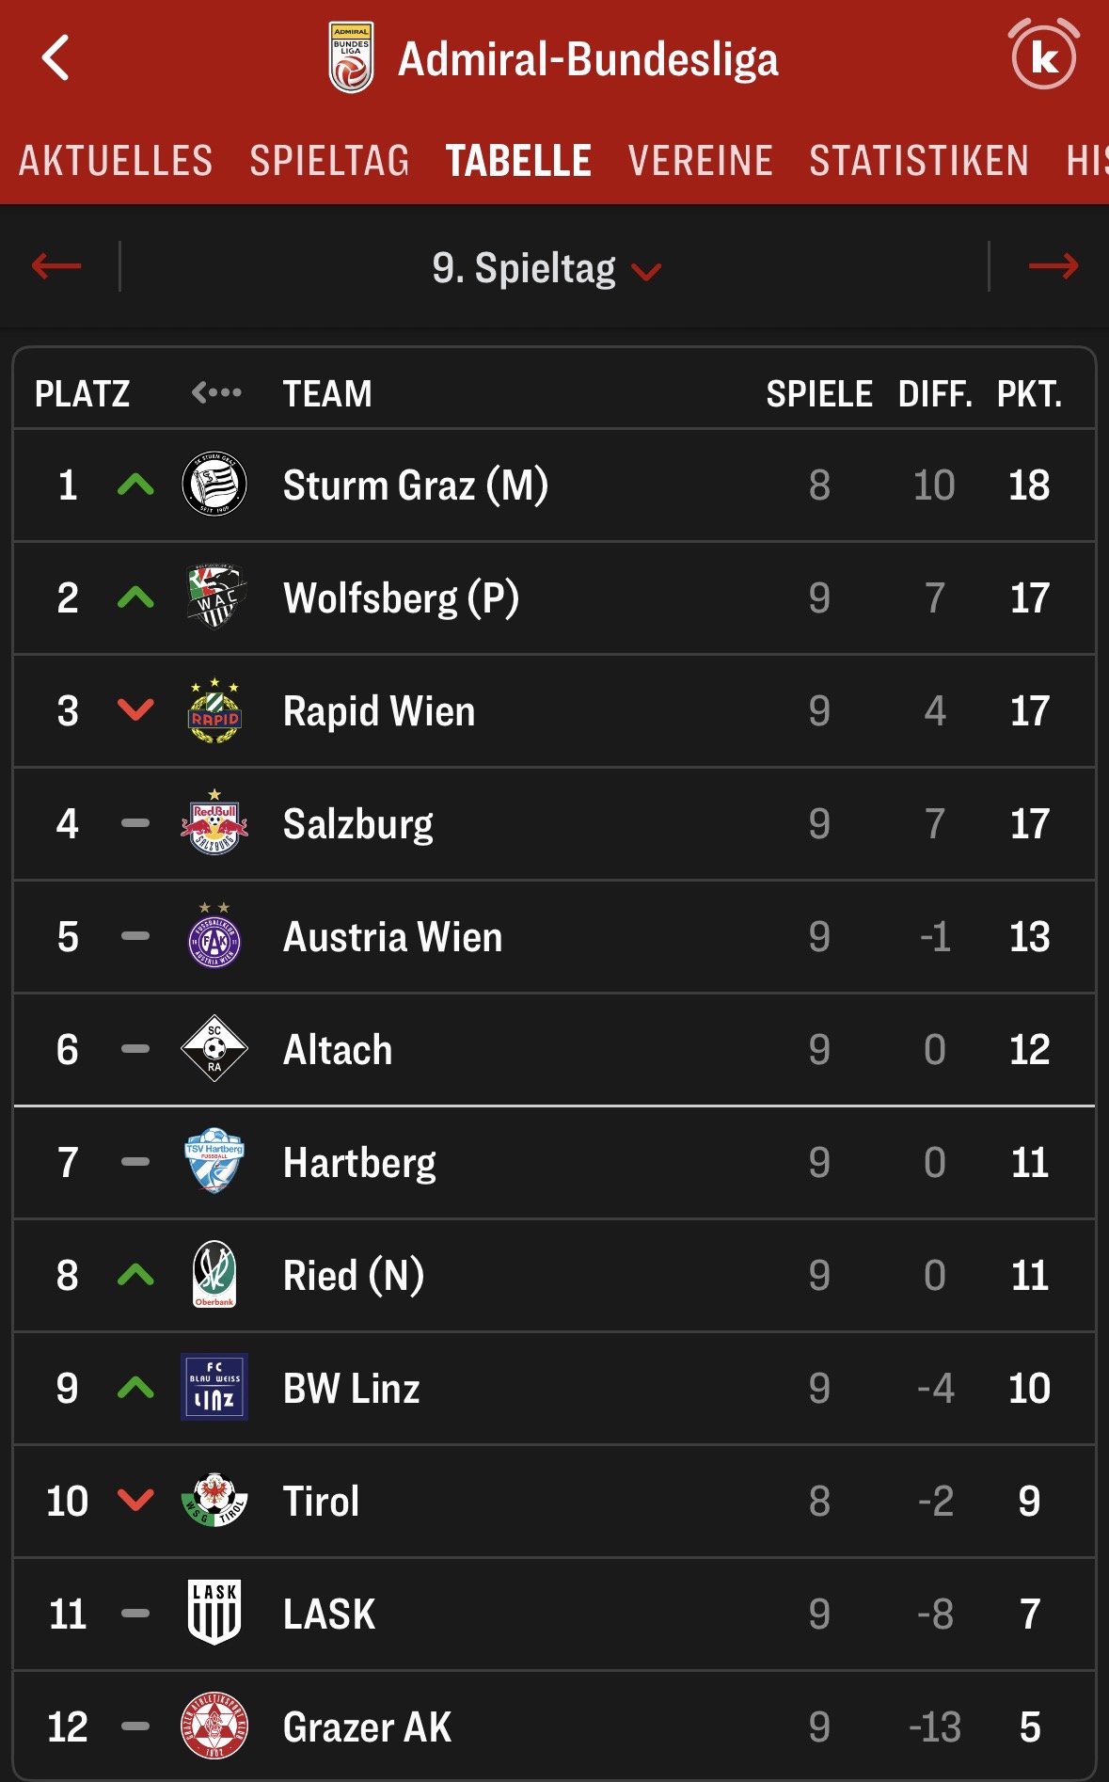Screen dimensions: 1109x1782
Task: Select the Hartberg table row
Action: tap(554, 1163)
